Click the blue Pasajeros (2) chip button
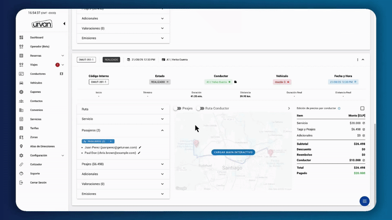 [98, 141]
